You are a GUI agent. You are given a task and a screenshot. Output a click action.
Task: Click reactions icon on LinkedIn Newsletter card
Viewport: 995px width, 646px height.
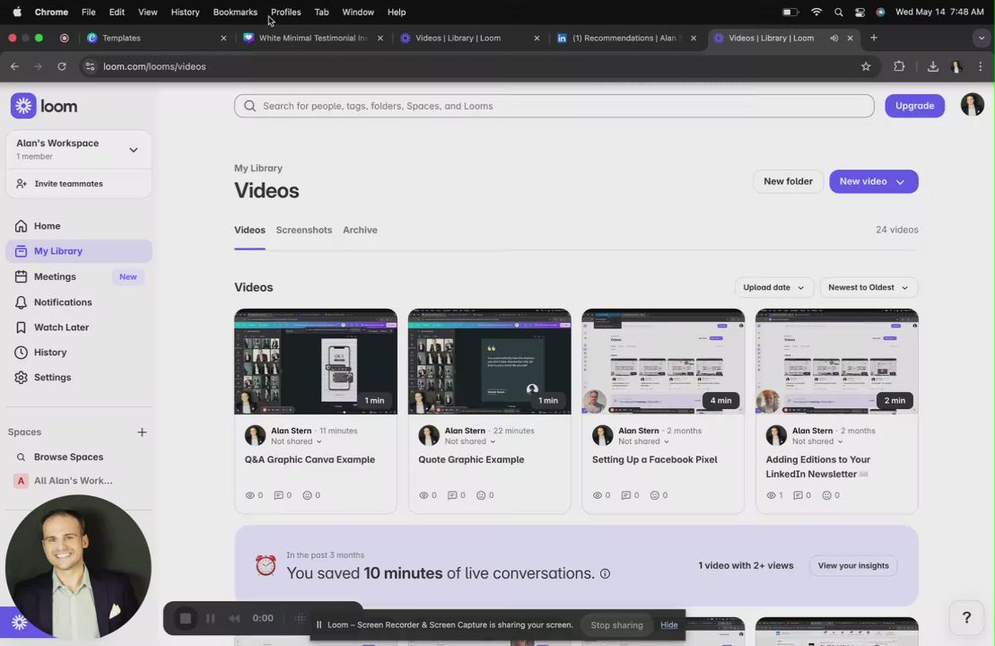tap(827, 495)
